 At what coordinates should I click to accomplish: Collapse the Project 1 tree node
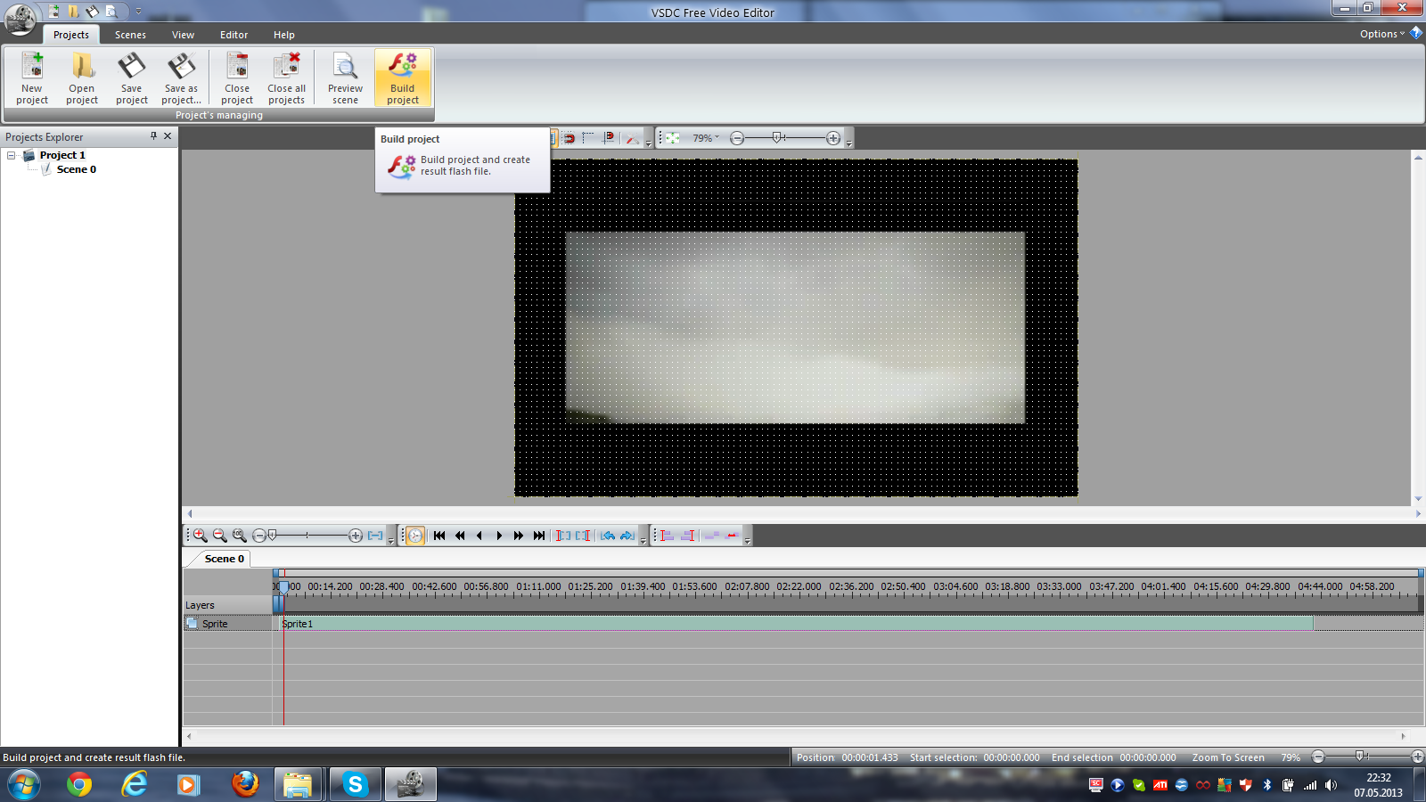coord(12,155)
